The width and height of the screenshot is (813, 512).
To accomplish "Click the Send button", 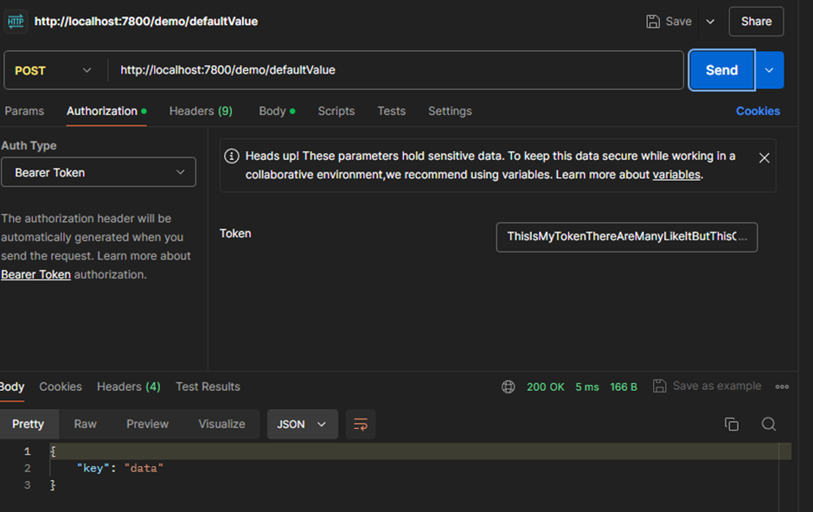I will 721,70.
